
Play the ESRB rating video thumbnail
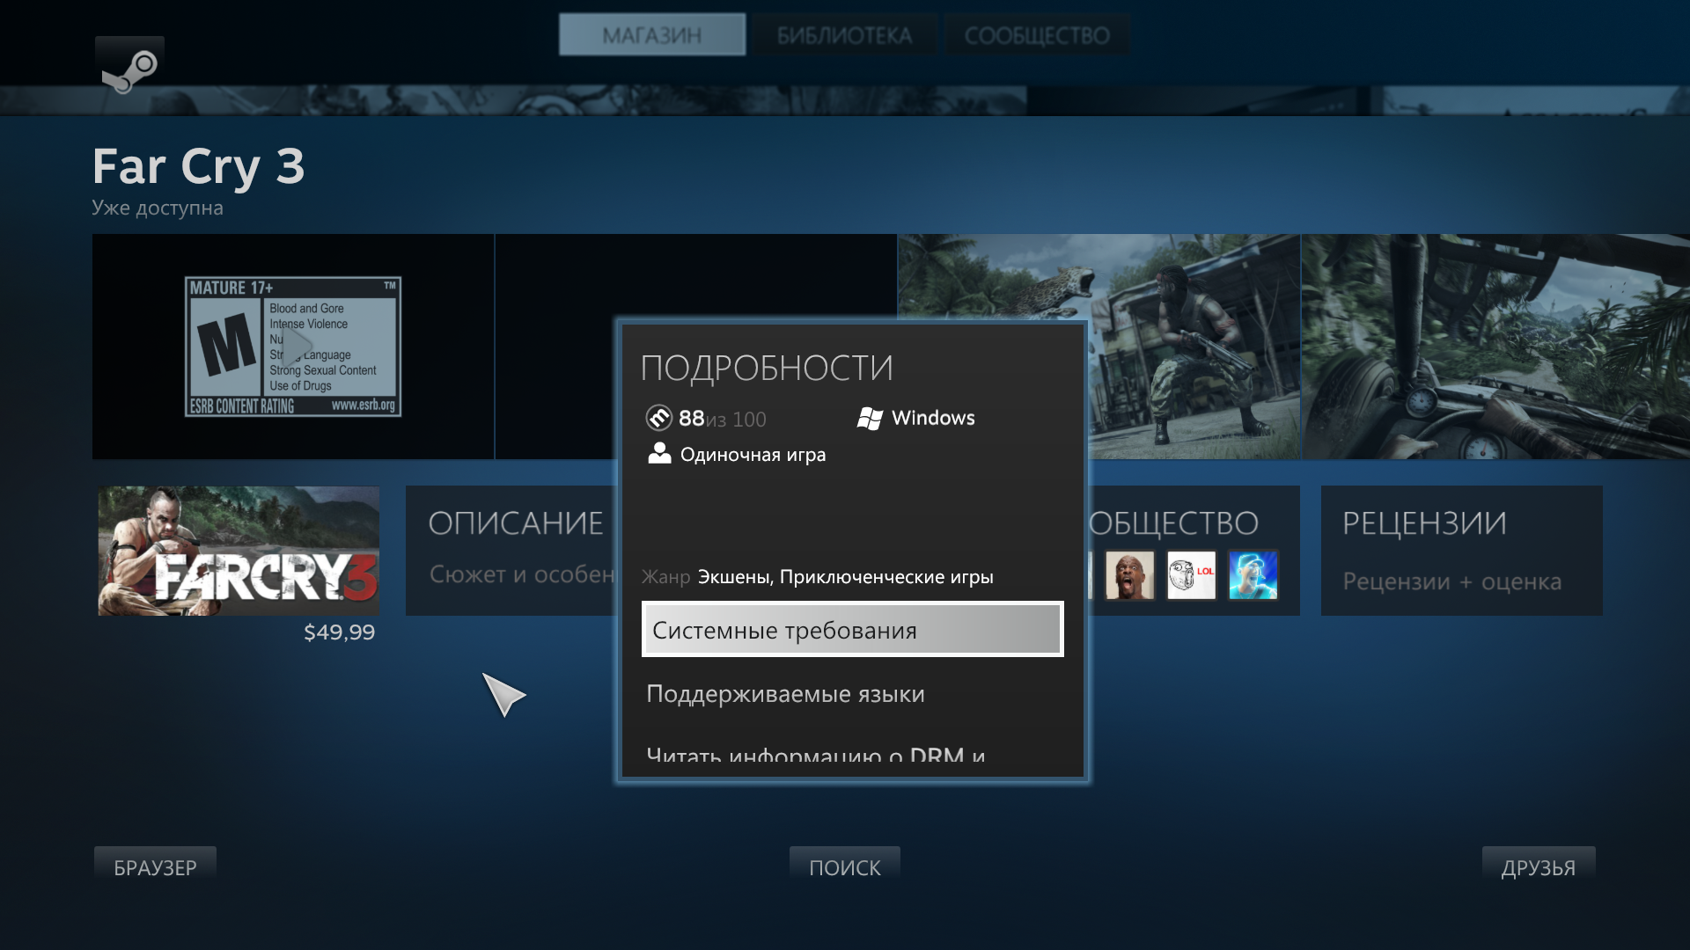tap(293, 347)
